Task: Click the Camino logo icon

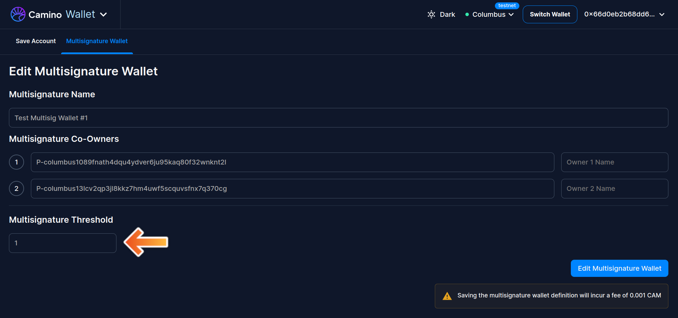Action: coord(18,14)
